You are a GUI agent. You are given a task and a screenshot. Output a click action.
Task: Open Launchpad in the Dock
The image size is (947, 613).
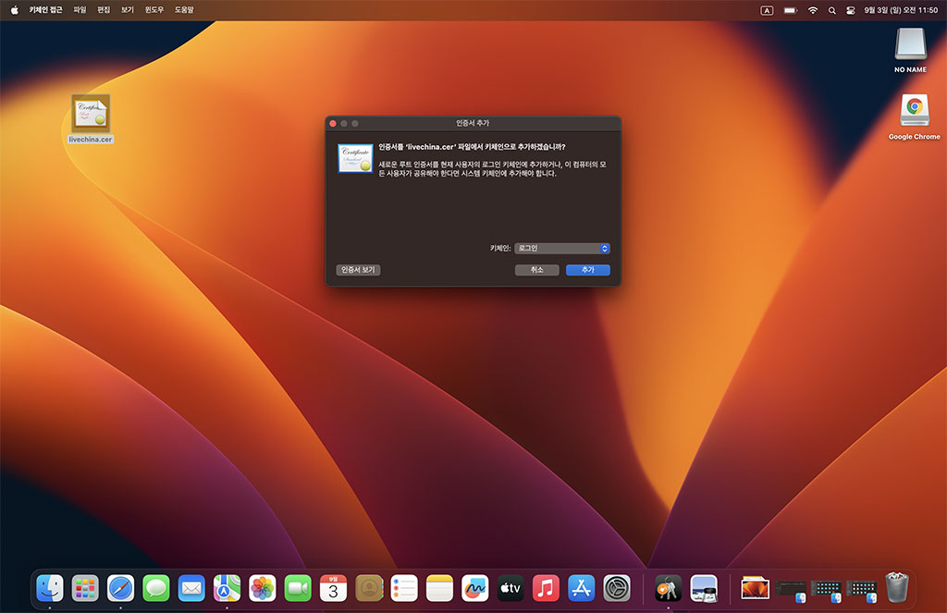tap(85, 588)
